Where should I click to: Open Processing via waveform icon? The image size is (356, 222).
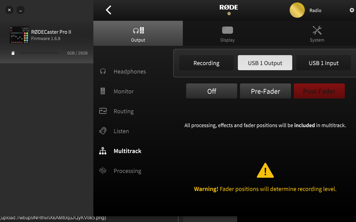point(103,171)
